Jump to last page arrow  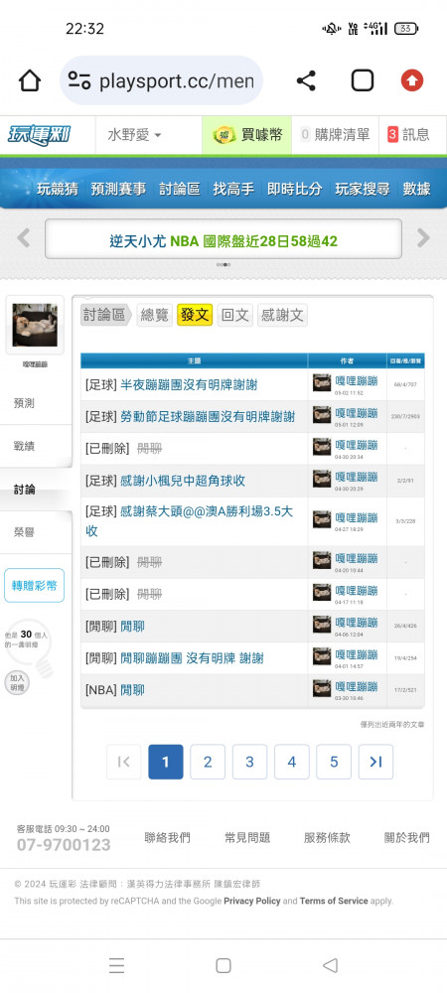[x=375, y=762]
